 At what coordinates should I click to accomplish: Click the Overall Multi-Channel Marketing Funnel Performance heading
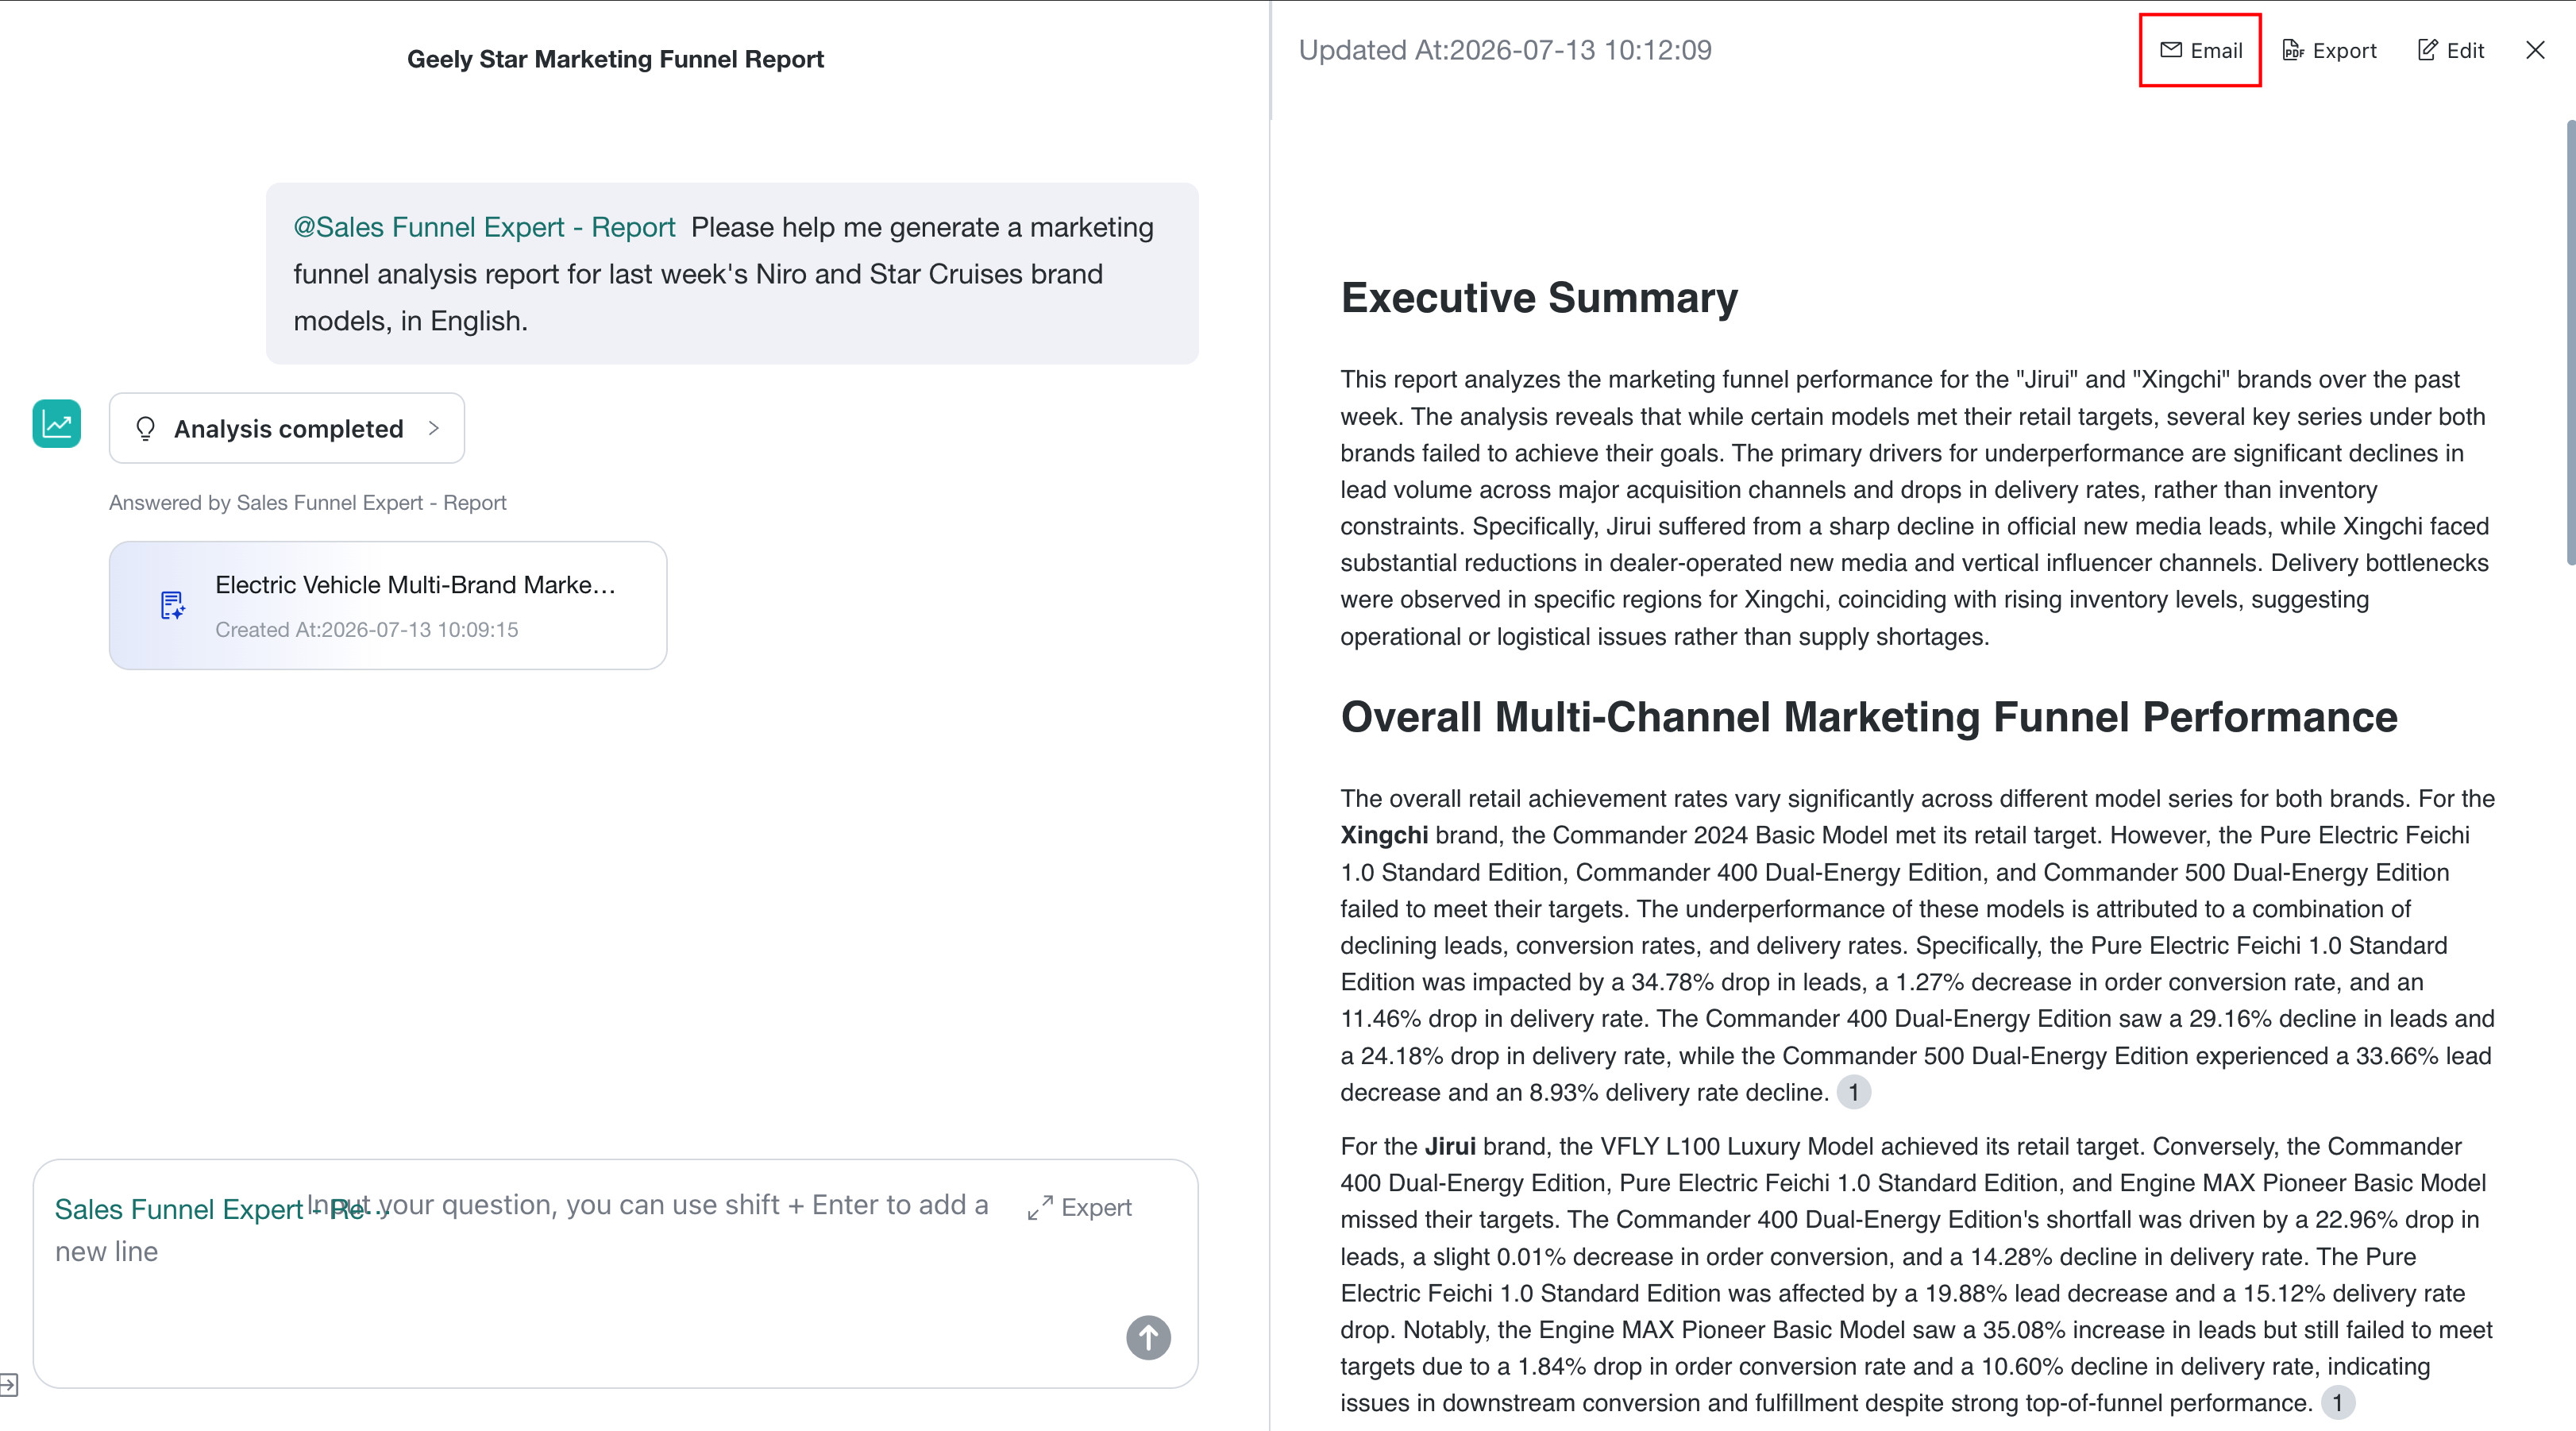coord(1869,717)
